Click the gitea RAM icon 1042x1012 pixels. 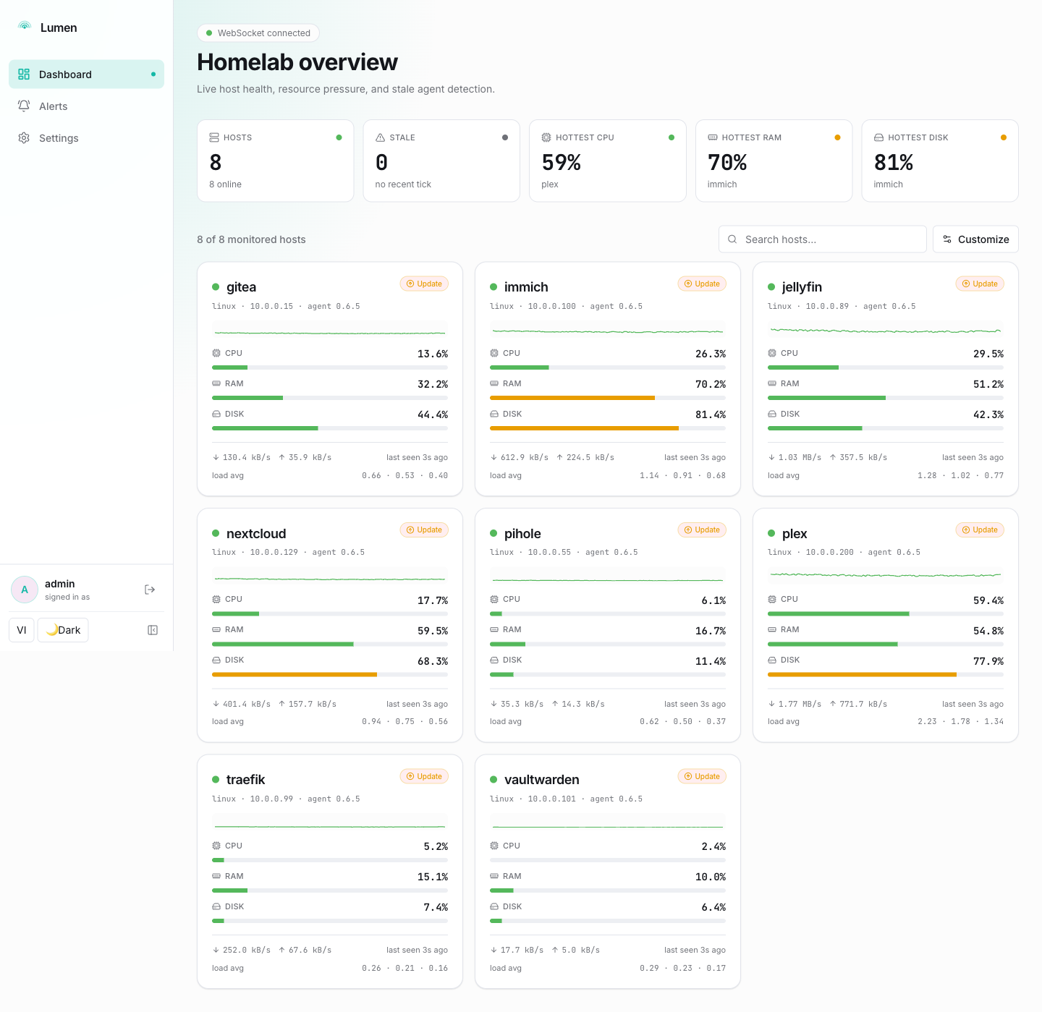point(216,383)
